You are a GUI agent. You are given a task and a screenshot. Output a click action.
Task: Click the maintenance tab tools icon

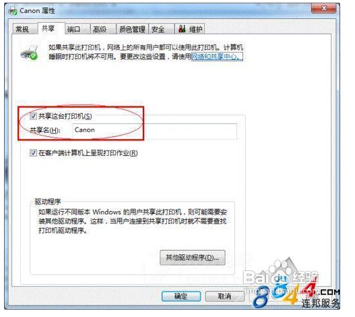click(182, 29)
